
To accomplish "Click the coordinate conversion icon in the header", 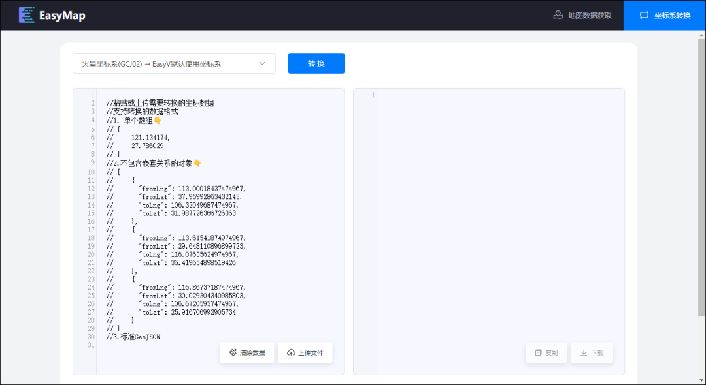I will tap(644, 15).
